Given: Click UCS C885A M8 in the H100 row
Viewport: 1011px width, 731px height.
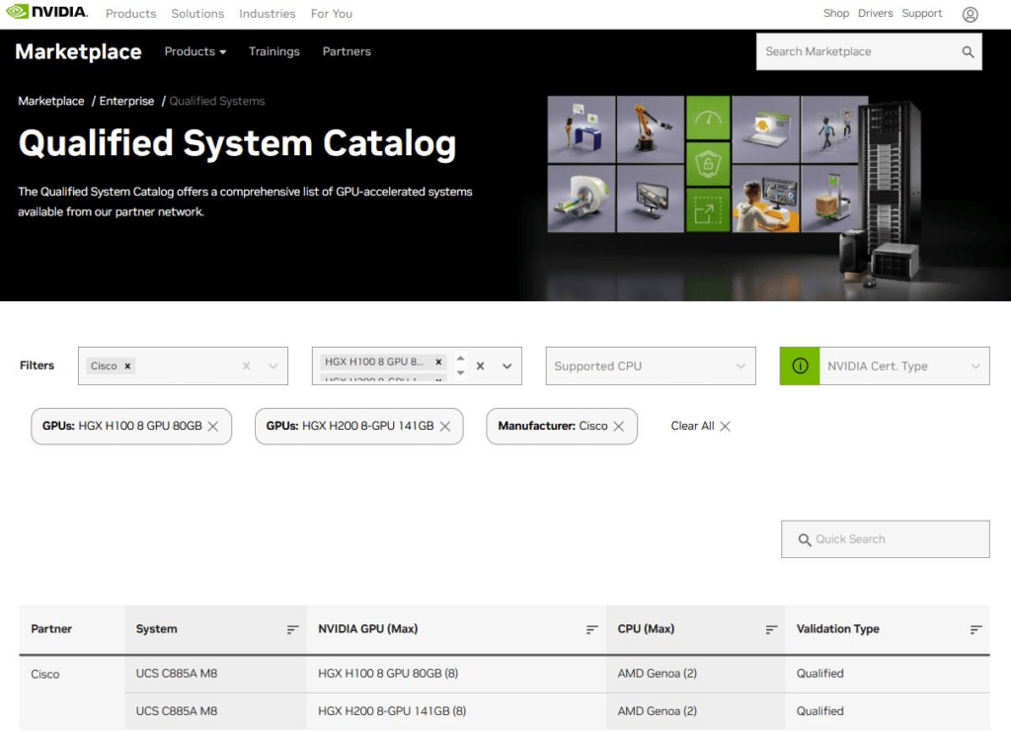Looking at the screenshot, I should click(x=177, y=674).
